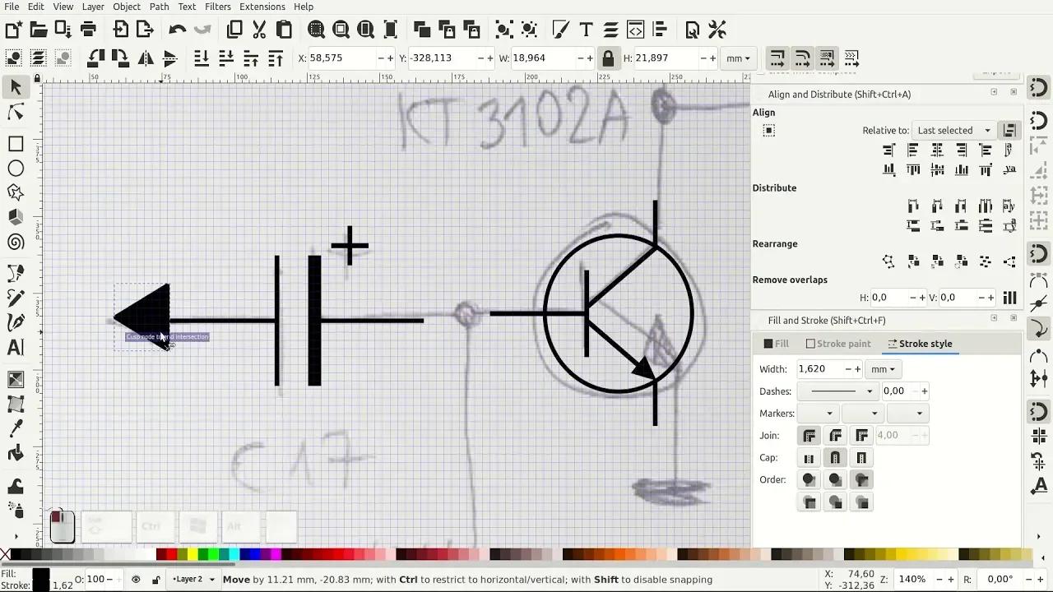The image size is (1053, 592).
Task: Open the Extensions menu
Action: (262, 7)
